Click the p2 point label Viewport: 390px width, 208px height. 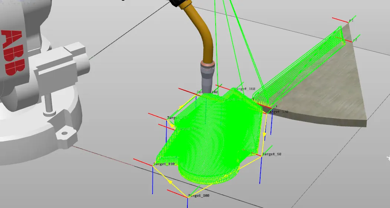[x=355, y=40]
